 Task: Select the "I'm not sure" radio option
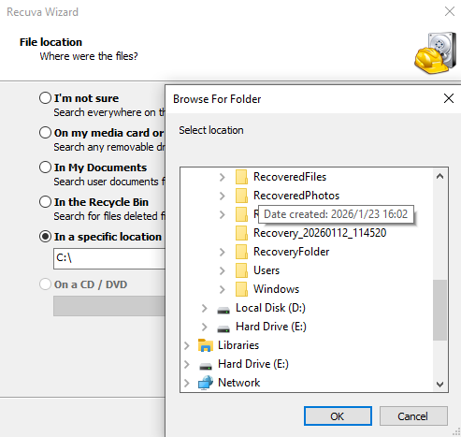tap(45, 98)
